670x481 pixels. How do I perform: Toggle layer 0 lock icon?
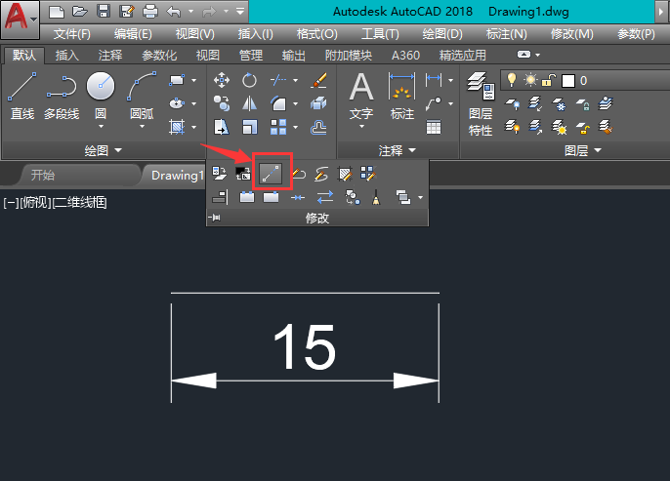(x=549, y=80)
